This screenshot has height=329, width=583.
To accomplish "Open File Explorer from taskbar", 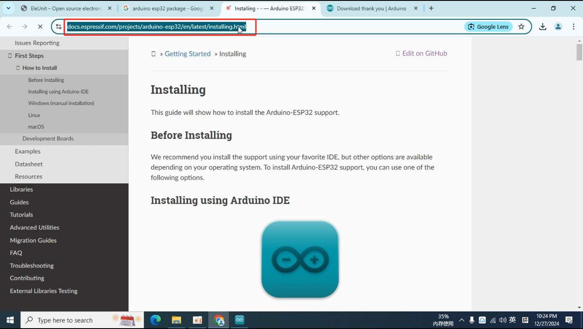I will pos(176,320).
